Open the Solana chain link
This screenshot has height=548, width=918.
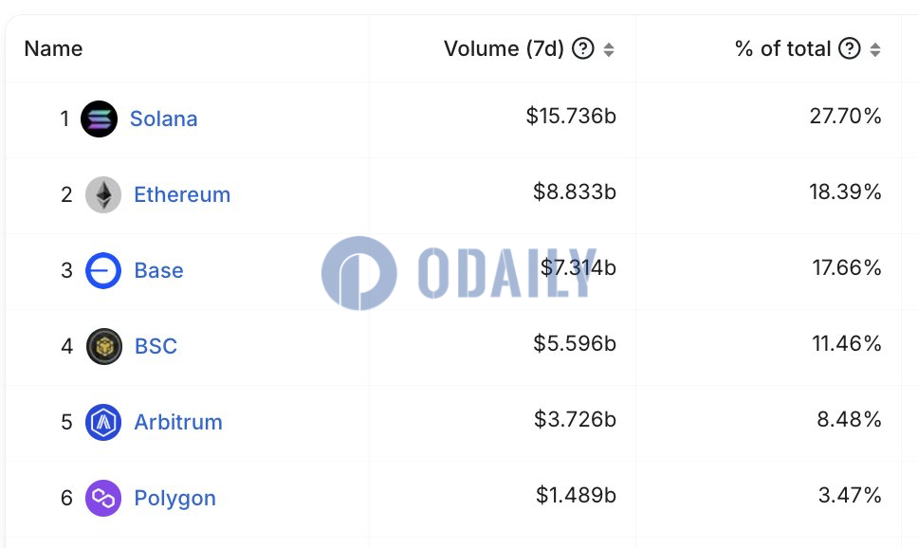coord(163,119)
